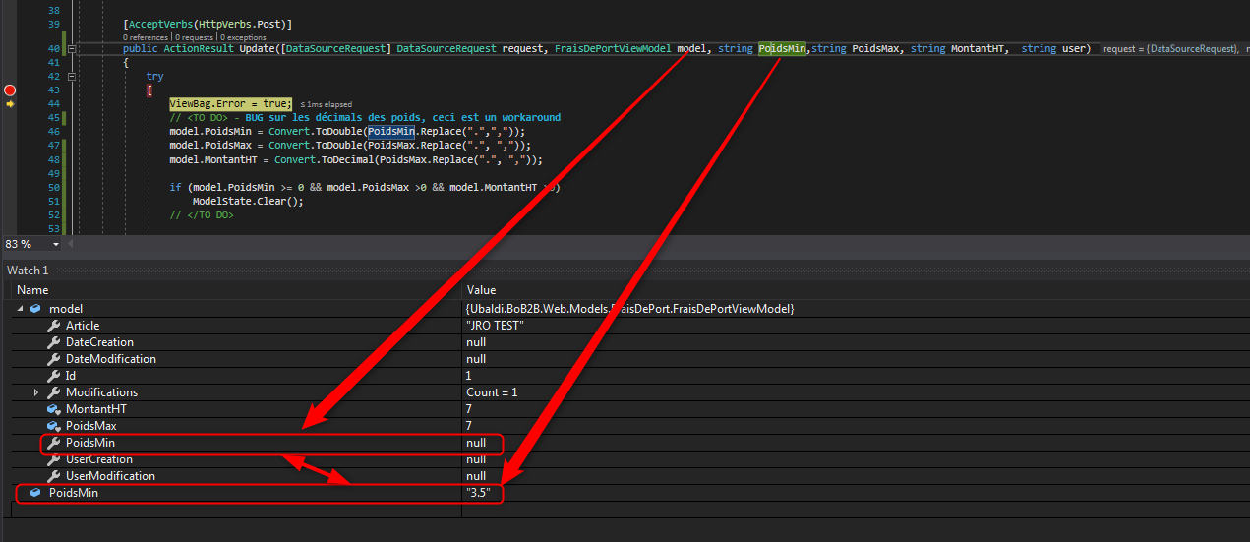
Task: Click the model variable cube icon
Action: [x=36, y=309]
